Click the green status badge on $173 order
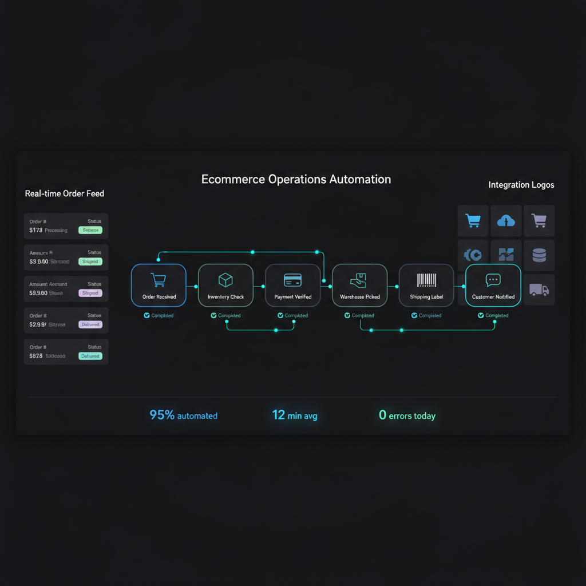Viewport: 586px width, 586px height. point(90,230)
